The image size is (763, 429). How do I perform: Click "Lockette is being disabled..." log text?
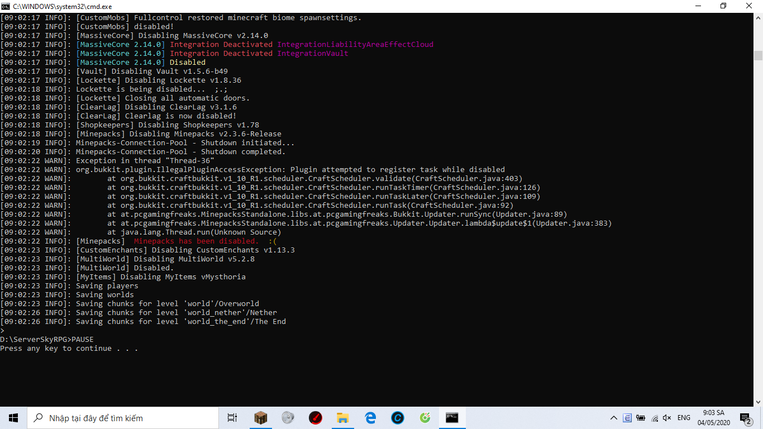(141, 89)
